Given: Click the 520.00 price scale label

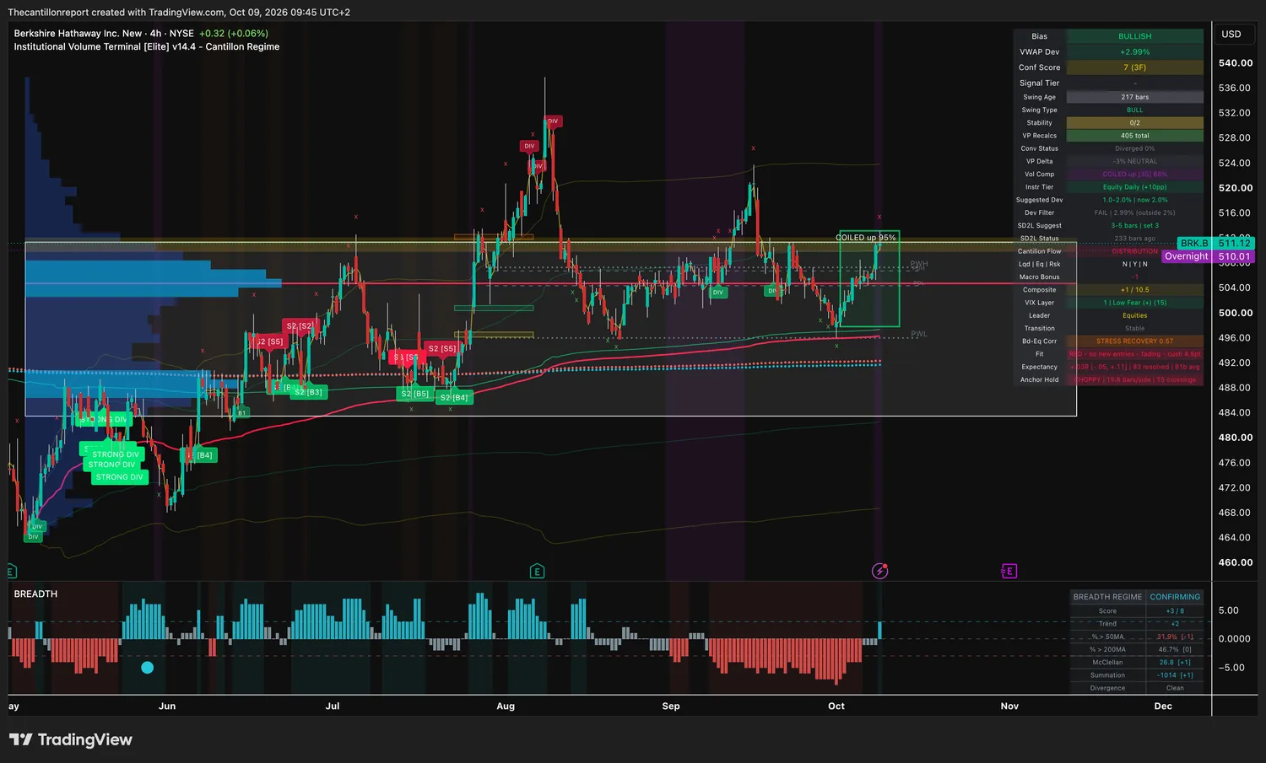Looking at the screenshot, I should (1236, 188).
